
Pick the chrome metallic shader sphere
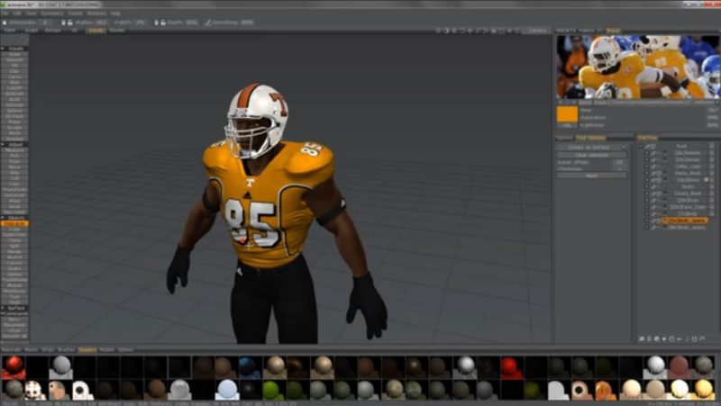[x=465, y=367]
